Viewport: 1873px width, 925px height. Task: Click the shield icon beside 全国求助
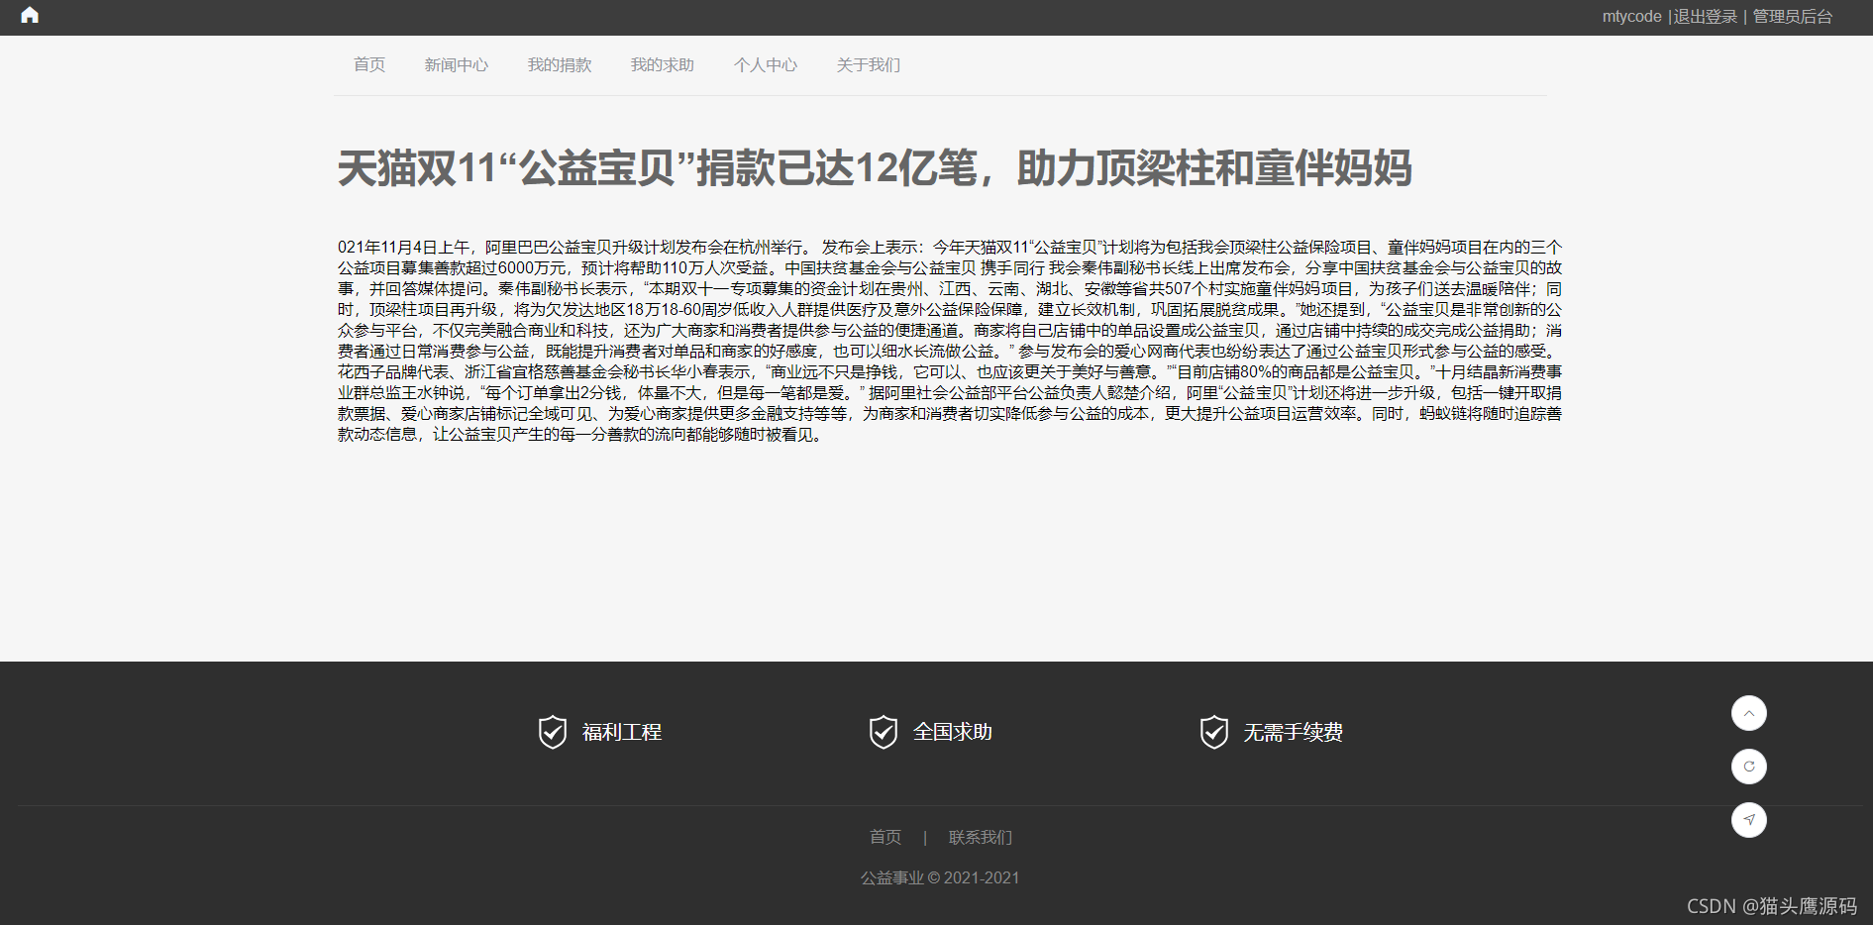tap(884, 732)
